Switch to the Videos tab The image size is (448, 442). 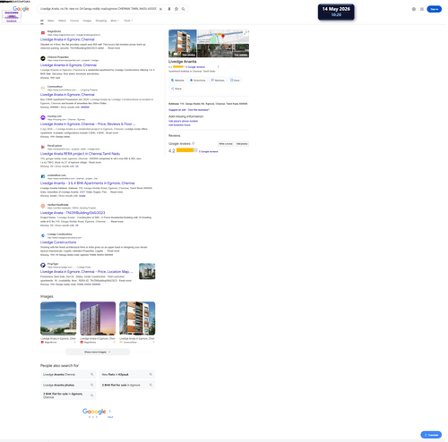[62, 21]
